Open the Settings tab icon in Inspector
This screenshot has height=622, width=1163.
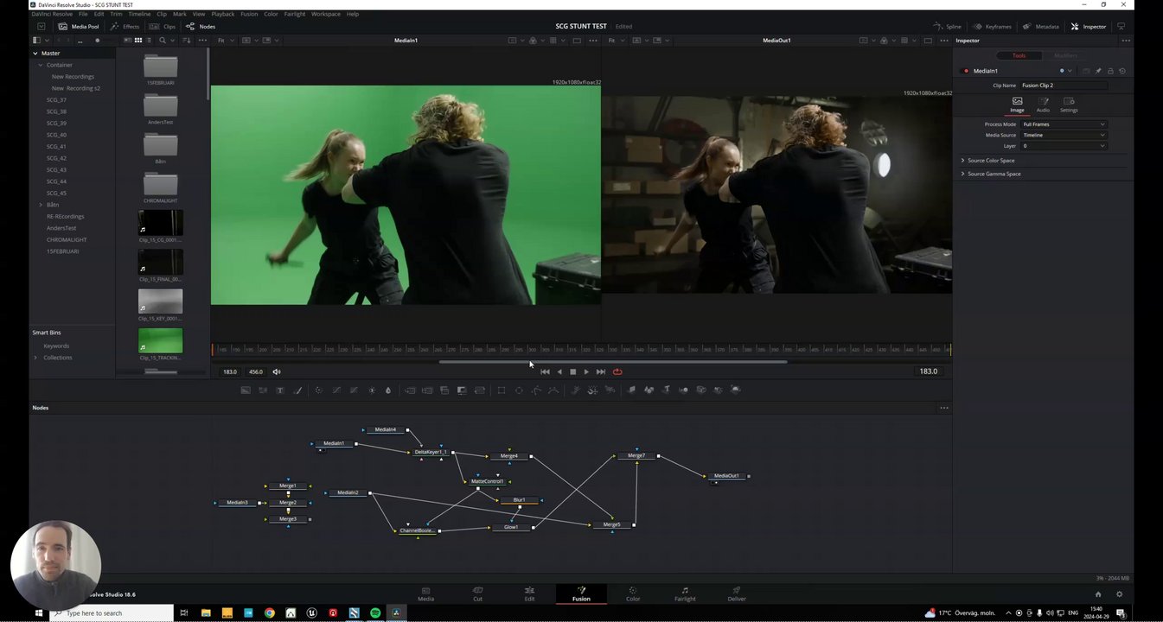(x=1069, y=104)
